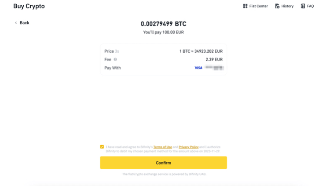Click the price refresh countdown timer
Viewport: 330px width, 186px height.
pyautogui.click(x=117, y=51)
